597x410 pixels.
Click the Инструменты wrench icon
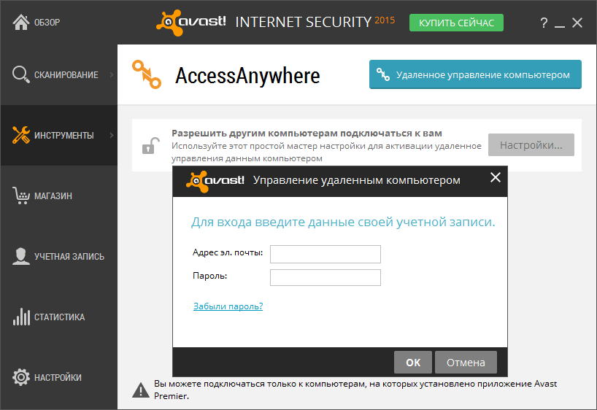pyautogui.click(x=20, y=135)
